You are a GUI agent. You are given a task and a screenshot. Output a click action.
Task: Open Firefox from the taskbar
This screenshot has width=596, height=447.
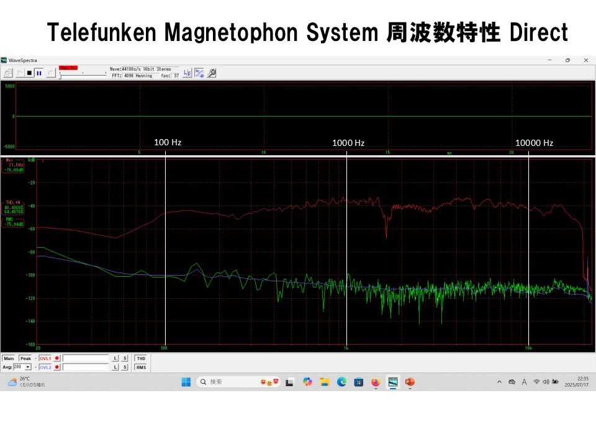[376, 382]
